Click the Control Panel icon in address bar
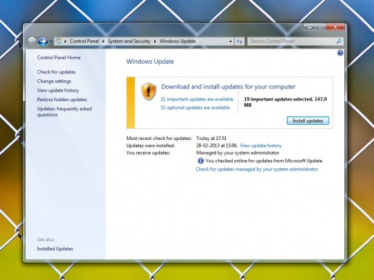This screenshot has height=280, width=374. (x=59, y=41)
